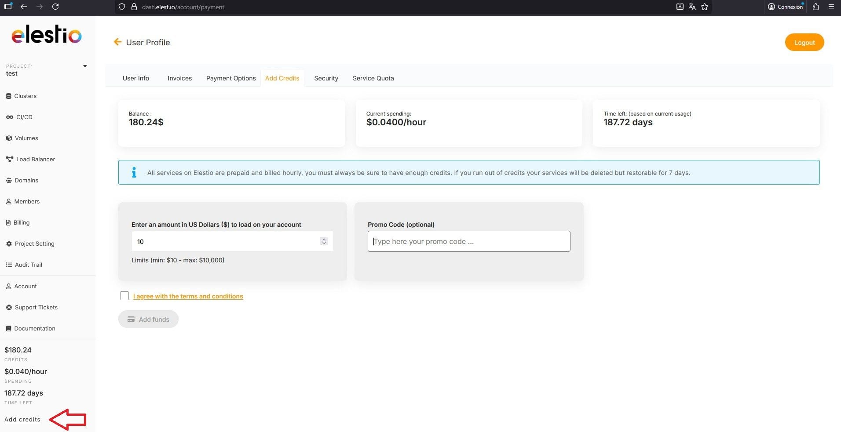Reload the page in the browser
The image size is (841, 432).
(55, 7)
